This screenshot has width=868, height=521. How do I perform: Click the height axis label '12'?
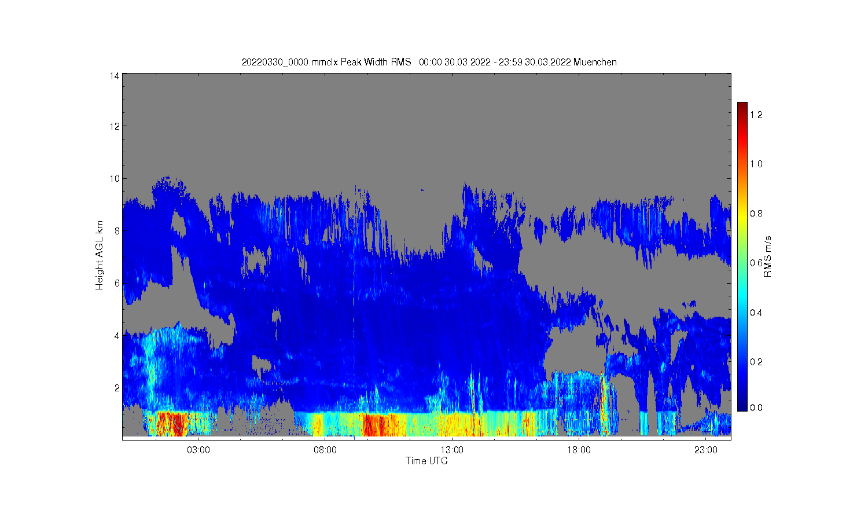tap(115, 126)
